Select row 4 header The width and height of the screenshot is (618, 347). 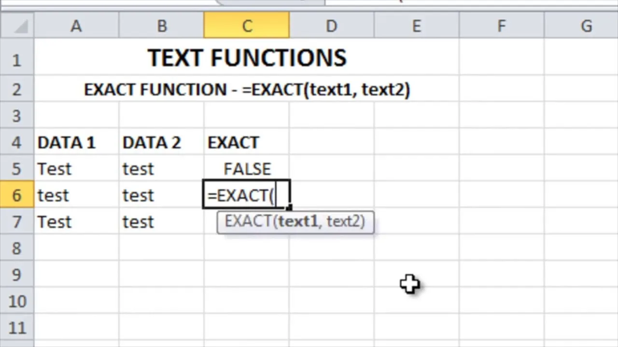pyautogui.click(x=17, y=142)
